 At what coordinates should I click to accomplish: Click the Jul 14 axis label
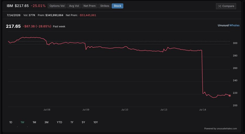203,109
